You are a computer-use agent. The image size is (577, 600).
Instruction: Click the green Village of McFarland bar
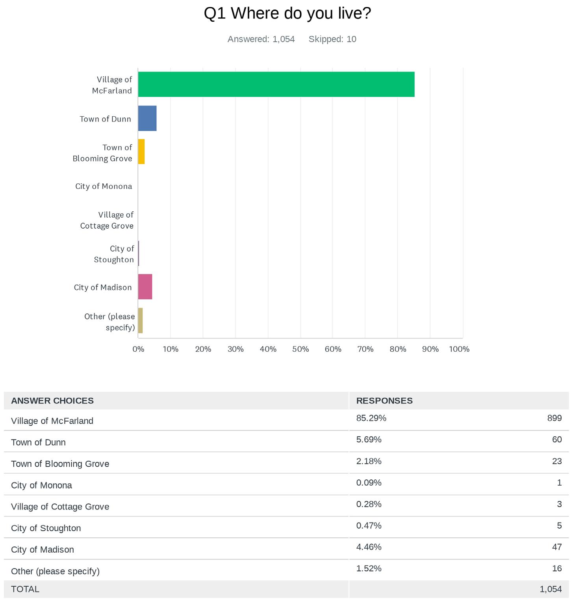(276, 84)
